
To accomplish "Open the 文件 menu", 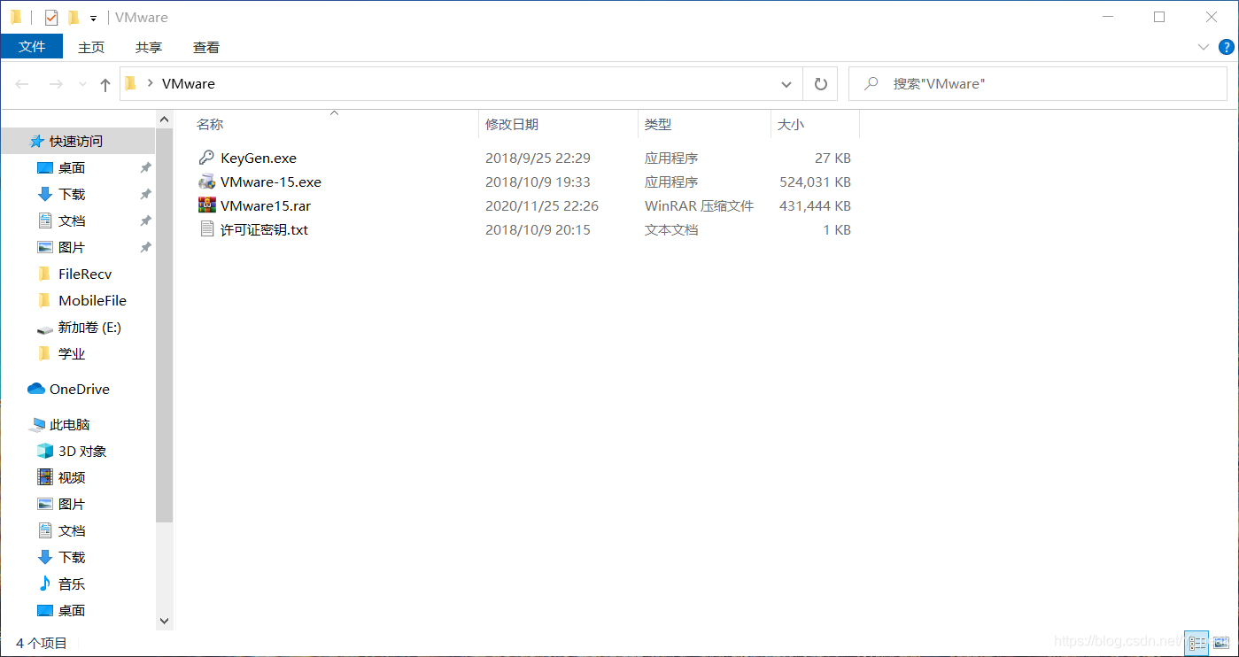I will 32,47.
